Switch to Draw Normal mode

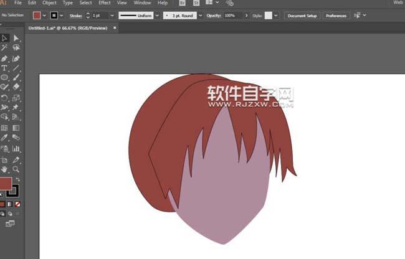click(2, 214)
